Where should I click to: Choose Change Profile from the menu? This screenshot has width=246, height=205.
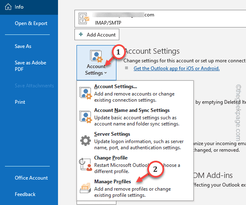point(135,164)
